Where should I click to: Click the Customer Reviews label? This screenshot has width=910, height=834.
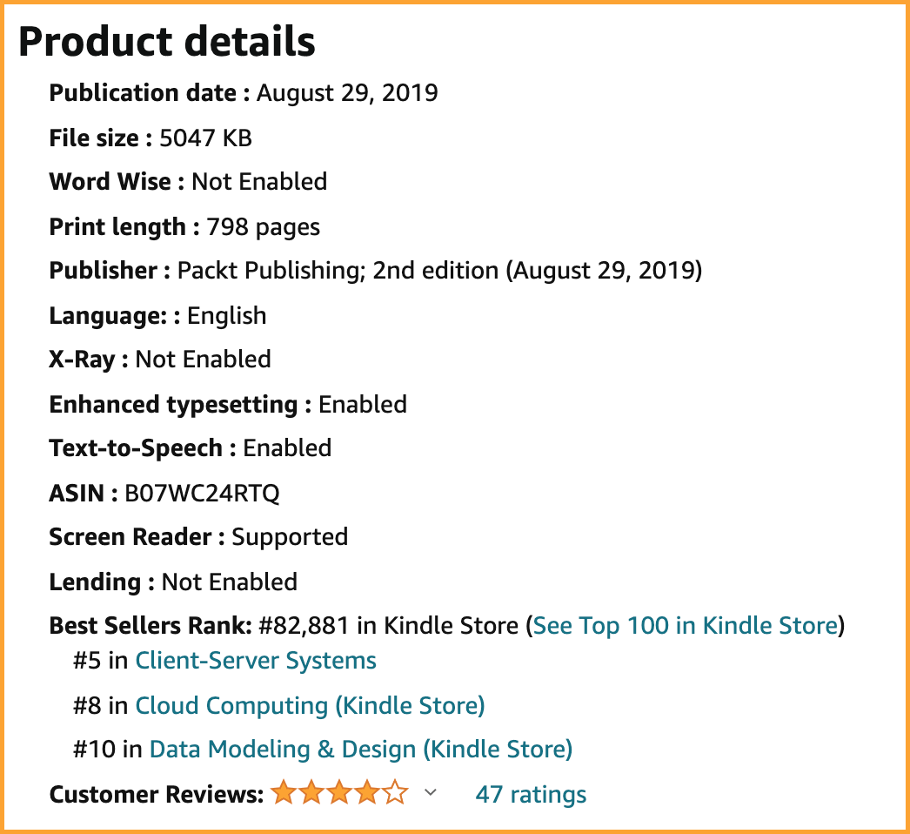point(157,794)
